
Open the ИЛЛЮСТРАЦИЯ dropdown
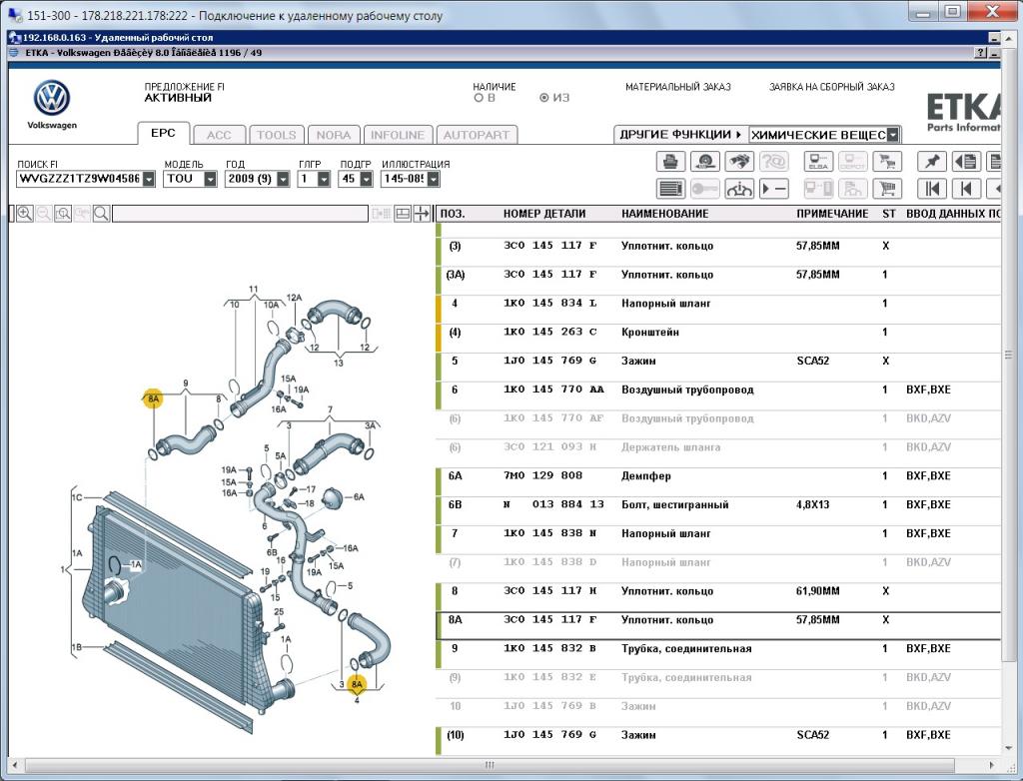click(x=434, y=179)
